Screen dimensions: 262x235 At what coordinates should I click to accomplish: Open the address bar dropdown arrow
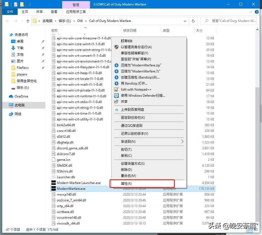(185, 21)
